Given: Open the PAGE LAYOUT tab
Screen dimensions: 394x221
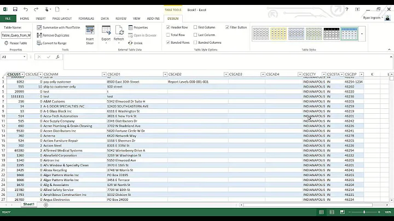Looking at the screenshot, I should point(62,19).
